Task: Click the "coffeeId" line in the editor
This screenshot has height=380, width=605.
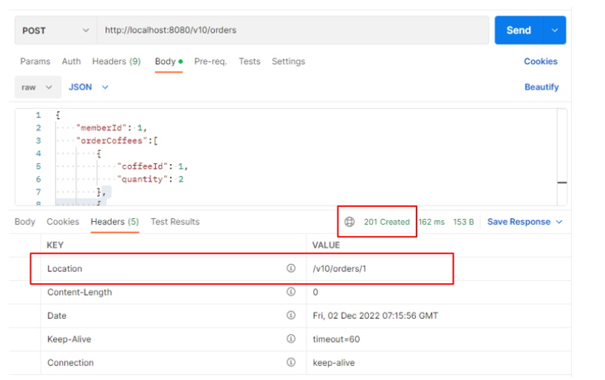Action: click(x=152, y=166)
